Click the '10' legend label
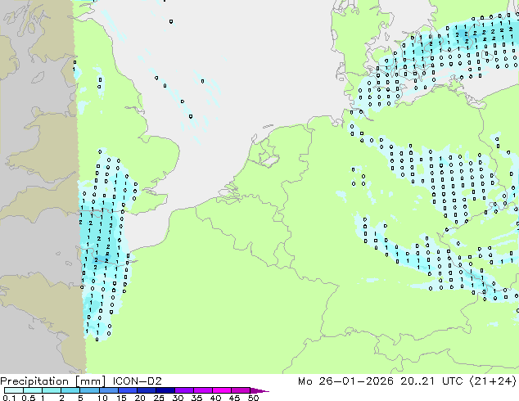 (102, 398)
